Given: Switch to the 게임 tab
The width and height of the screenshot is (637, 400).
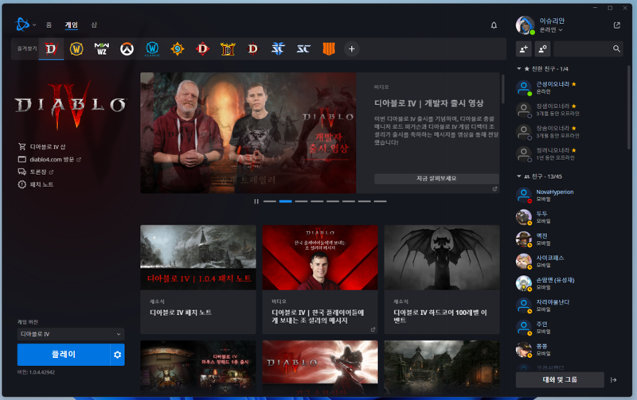Looking at the screenshot, I should (72, 25).
